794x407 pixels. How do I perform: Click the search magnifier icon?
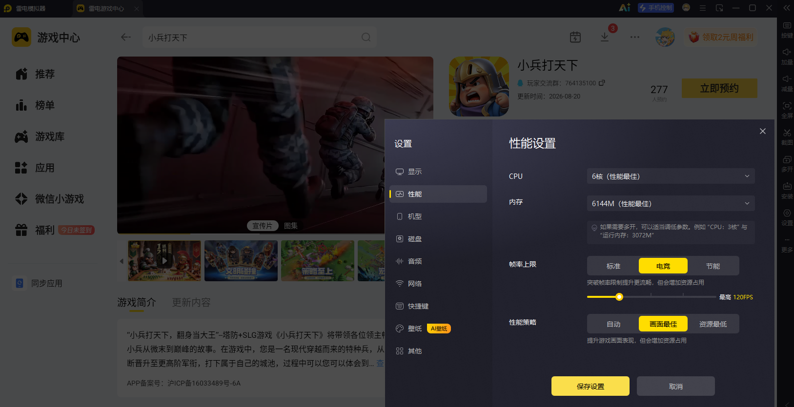pyautogui.click(x=366, y=37)
